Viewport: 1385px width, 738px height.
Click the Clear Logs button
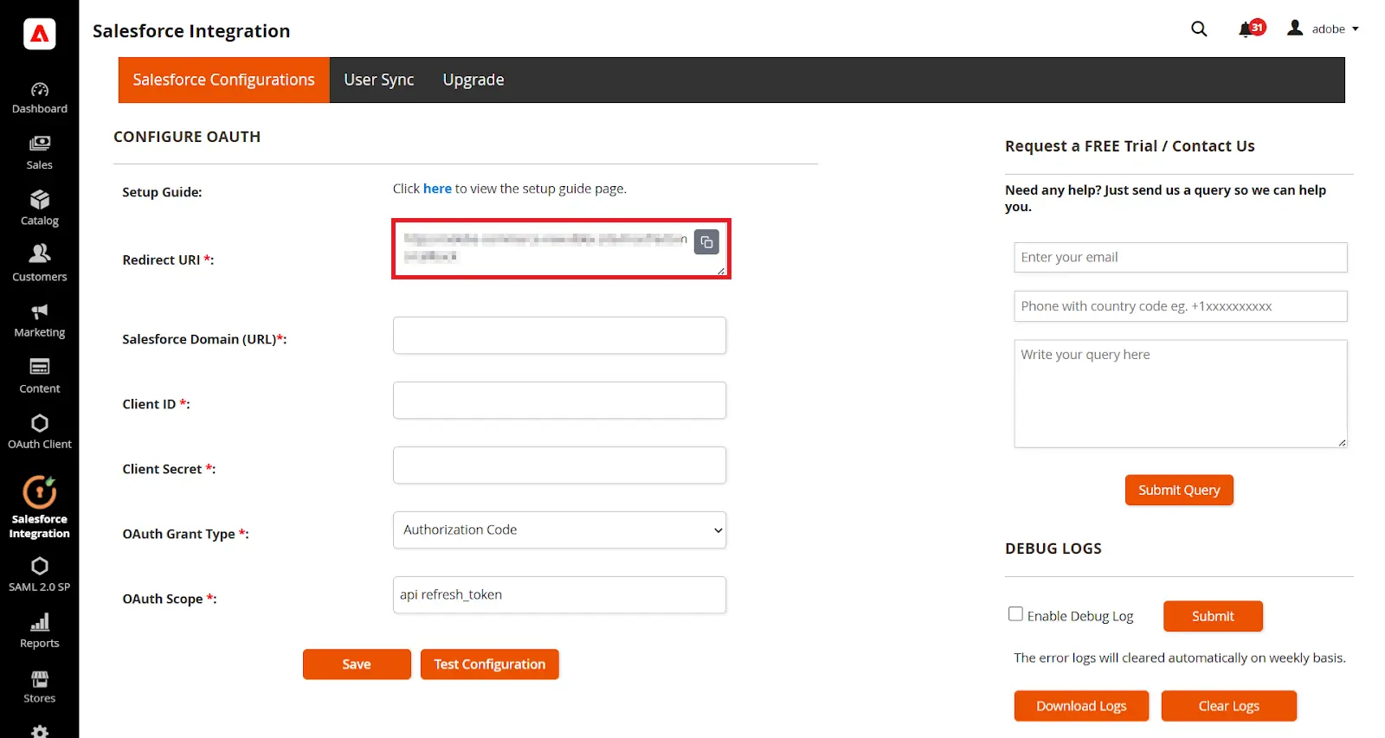(1229, 706)
